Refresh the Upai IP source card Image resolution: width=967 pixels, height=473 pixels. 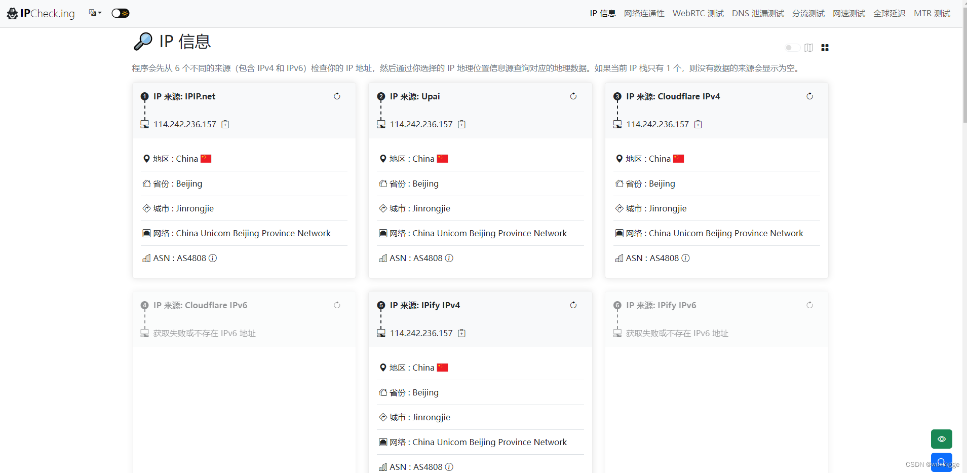tap(573, 96)
